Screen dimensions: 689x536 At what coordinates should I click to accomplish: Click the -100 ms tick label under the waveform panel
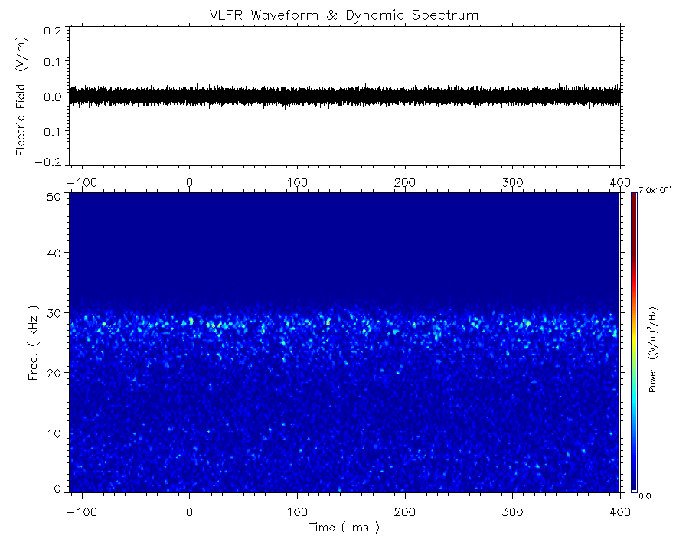[x=80, y=183]
